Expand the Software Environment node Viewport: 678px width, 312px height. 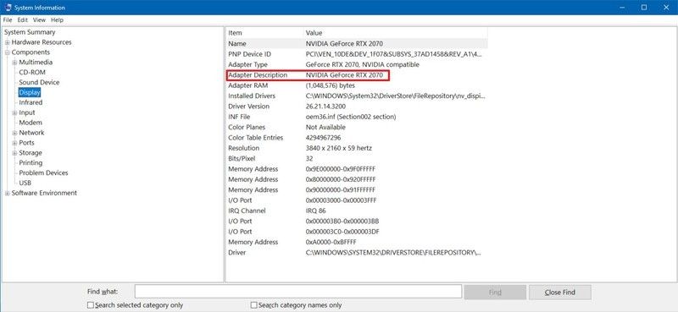pyautogui.click(x=8, y=194)
